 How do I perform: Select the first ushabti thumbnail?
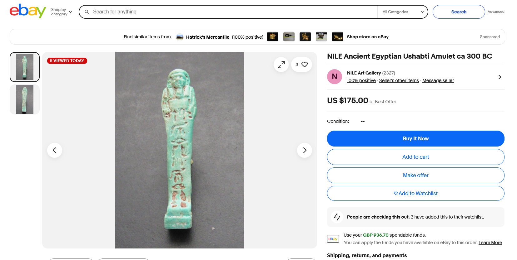coord(25,67)
